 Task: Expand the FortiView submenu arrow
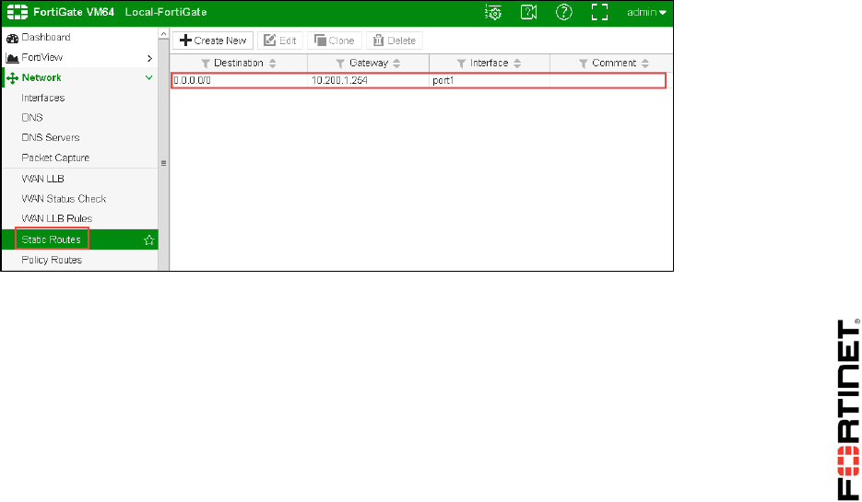coord(149,58)
